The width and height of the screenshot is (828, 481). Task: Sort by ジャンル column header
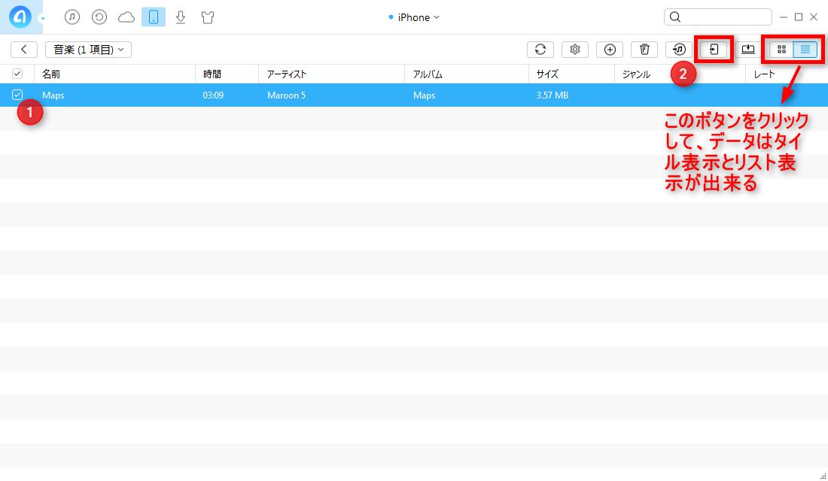(680, 74)
